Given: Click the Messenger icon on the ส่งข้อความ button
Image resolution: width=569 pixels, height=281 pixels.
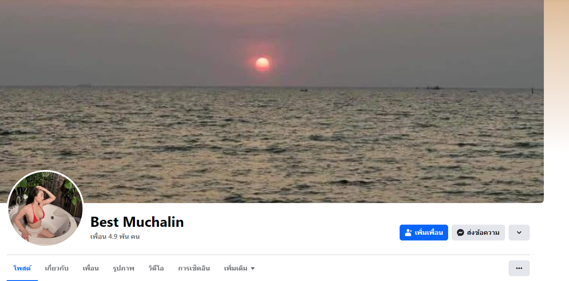Looking at the screenshot, I should tap(460, 233).
